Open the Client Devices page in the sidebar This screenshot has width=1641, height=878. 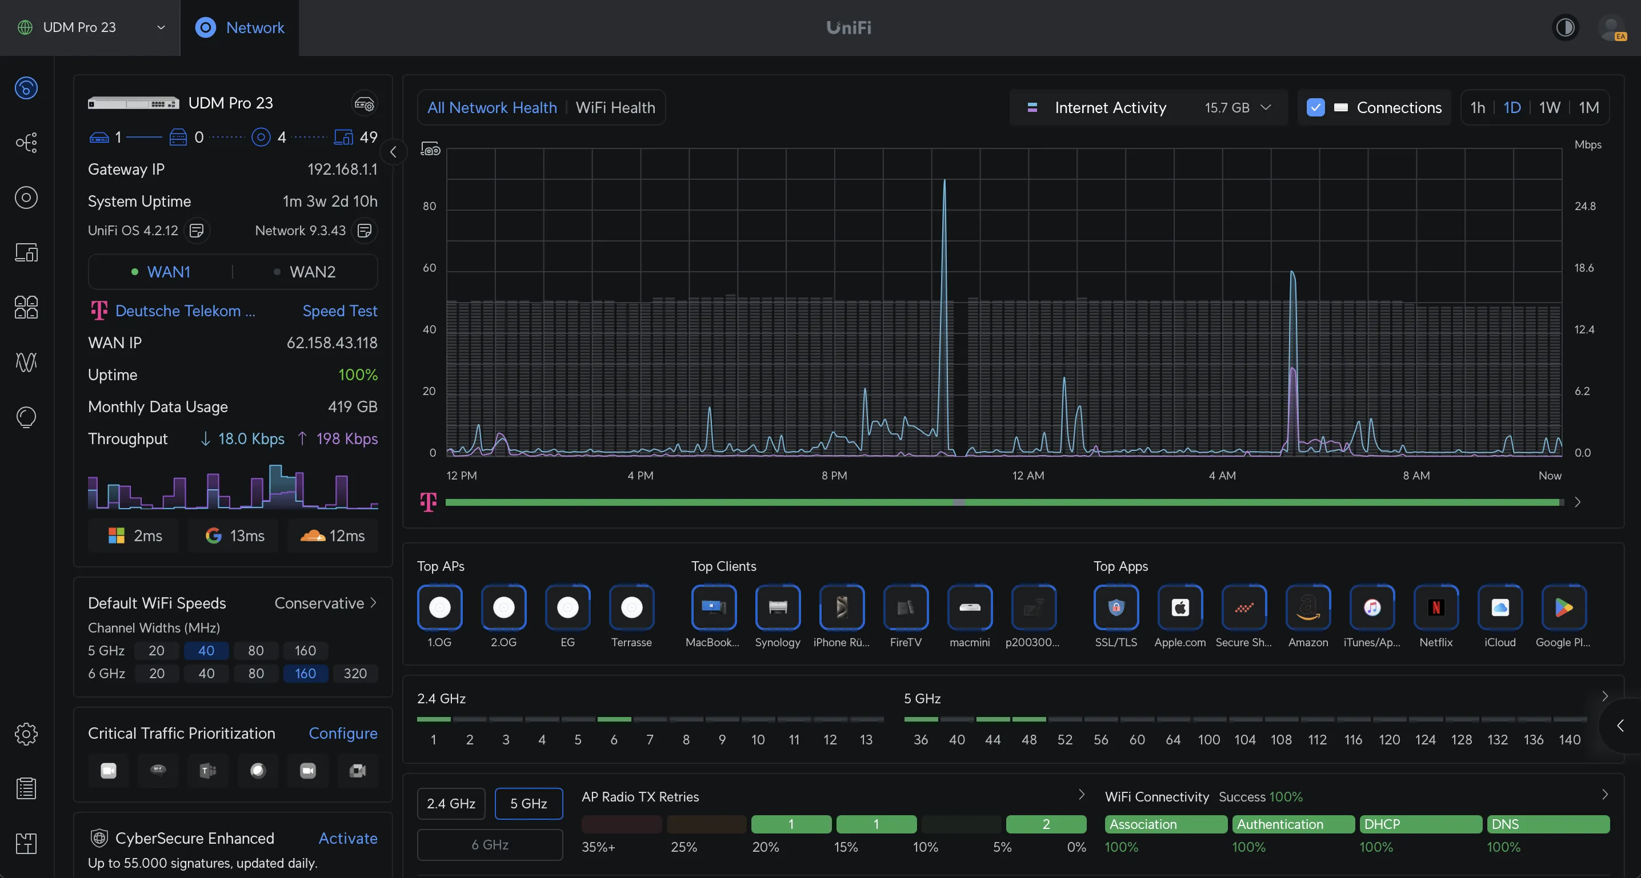[x=26, y=252]
